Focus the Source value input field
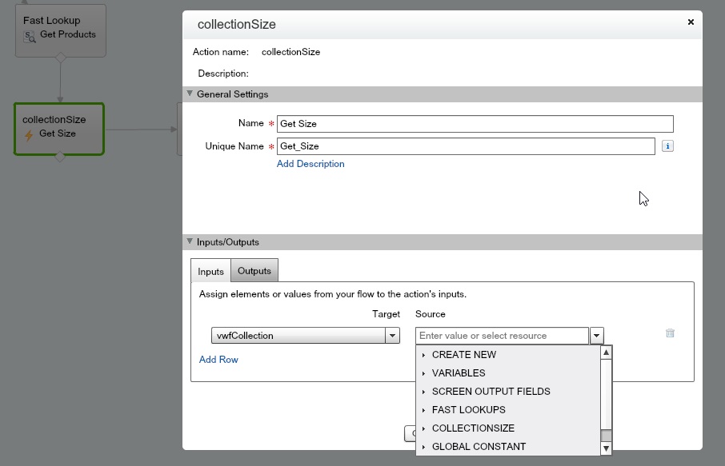This screenshot has width=725, height=466. click(502, 336)
